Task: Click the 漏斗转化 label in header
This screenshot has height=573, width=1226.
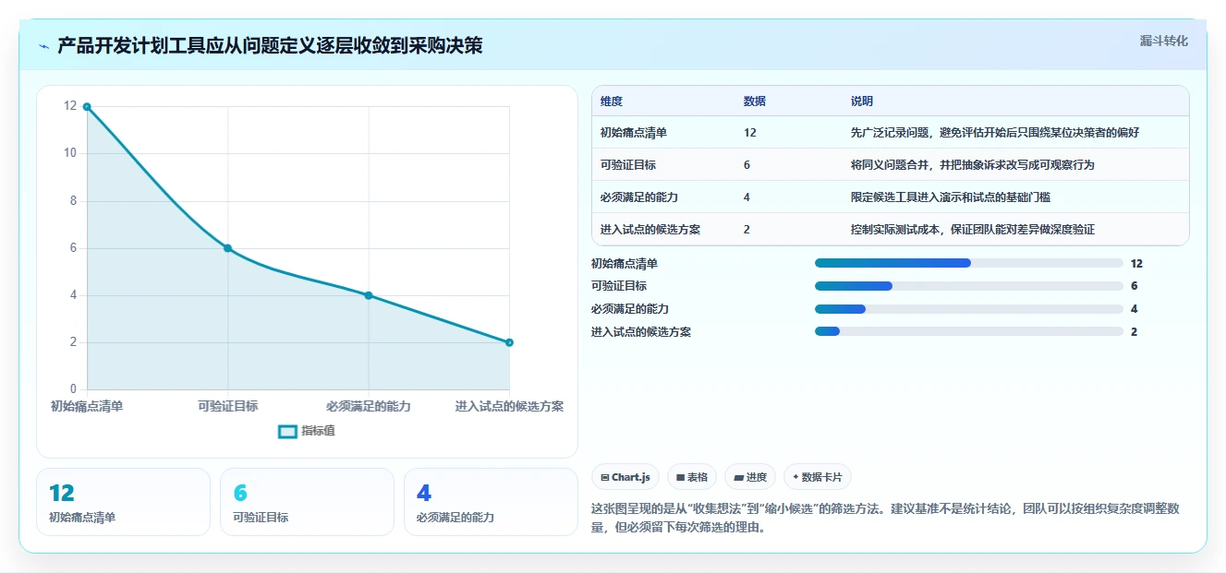Action: pos(1163,42)
